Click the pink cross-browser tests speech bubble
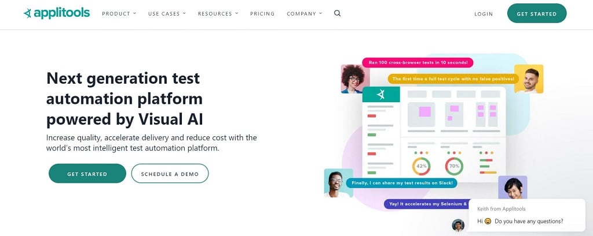 [418, 62]
